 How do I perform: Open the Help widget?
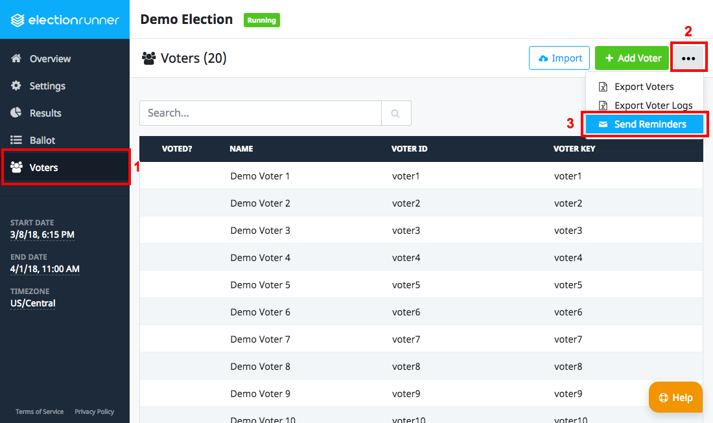[675, 397]
